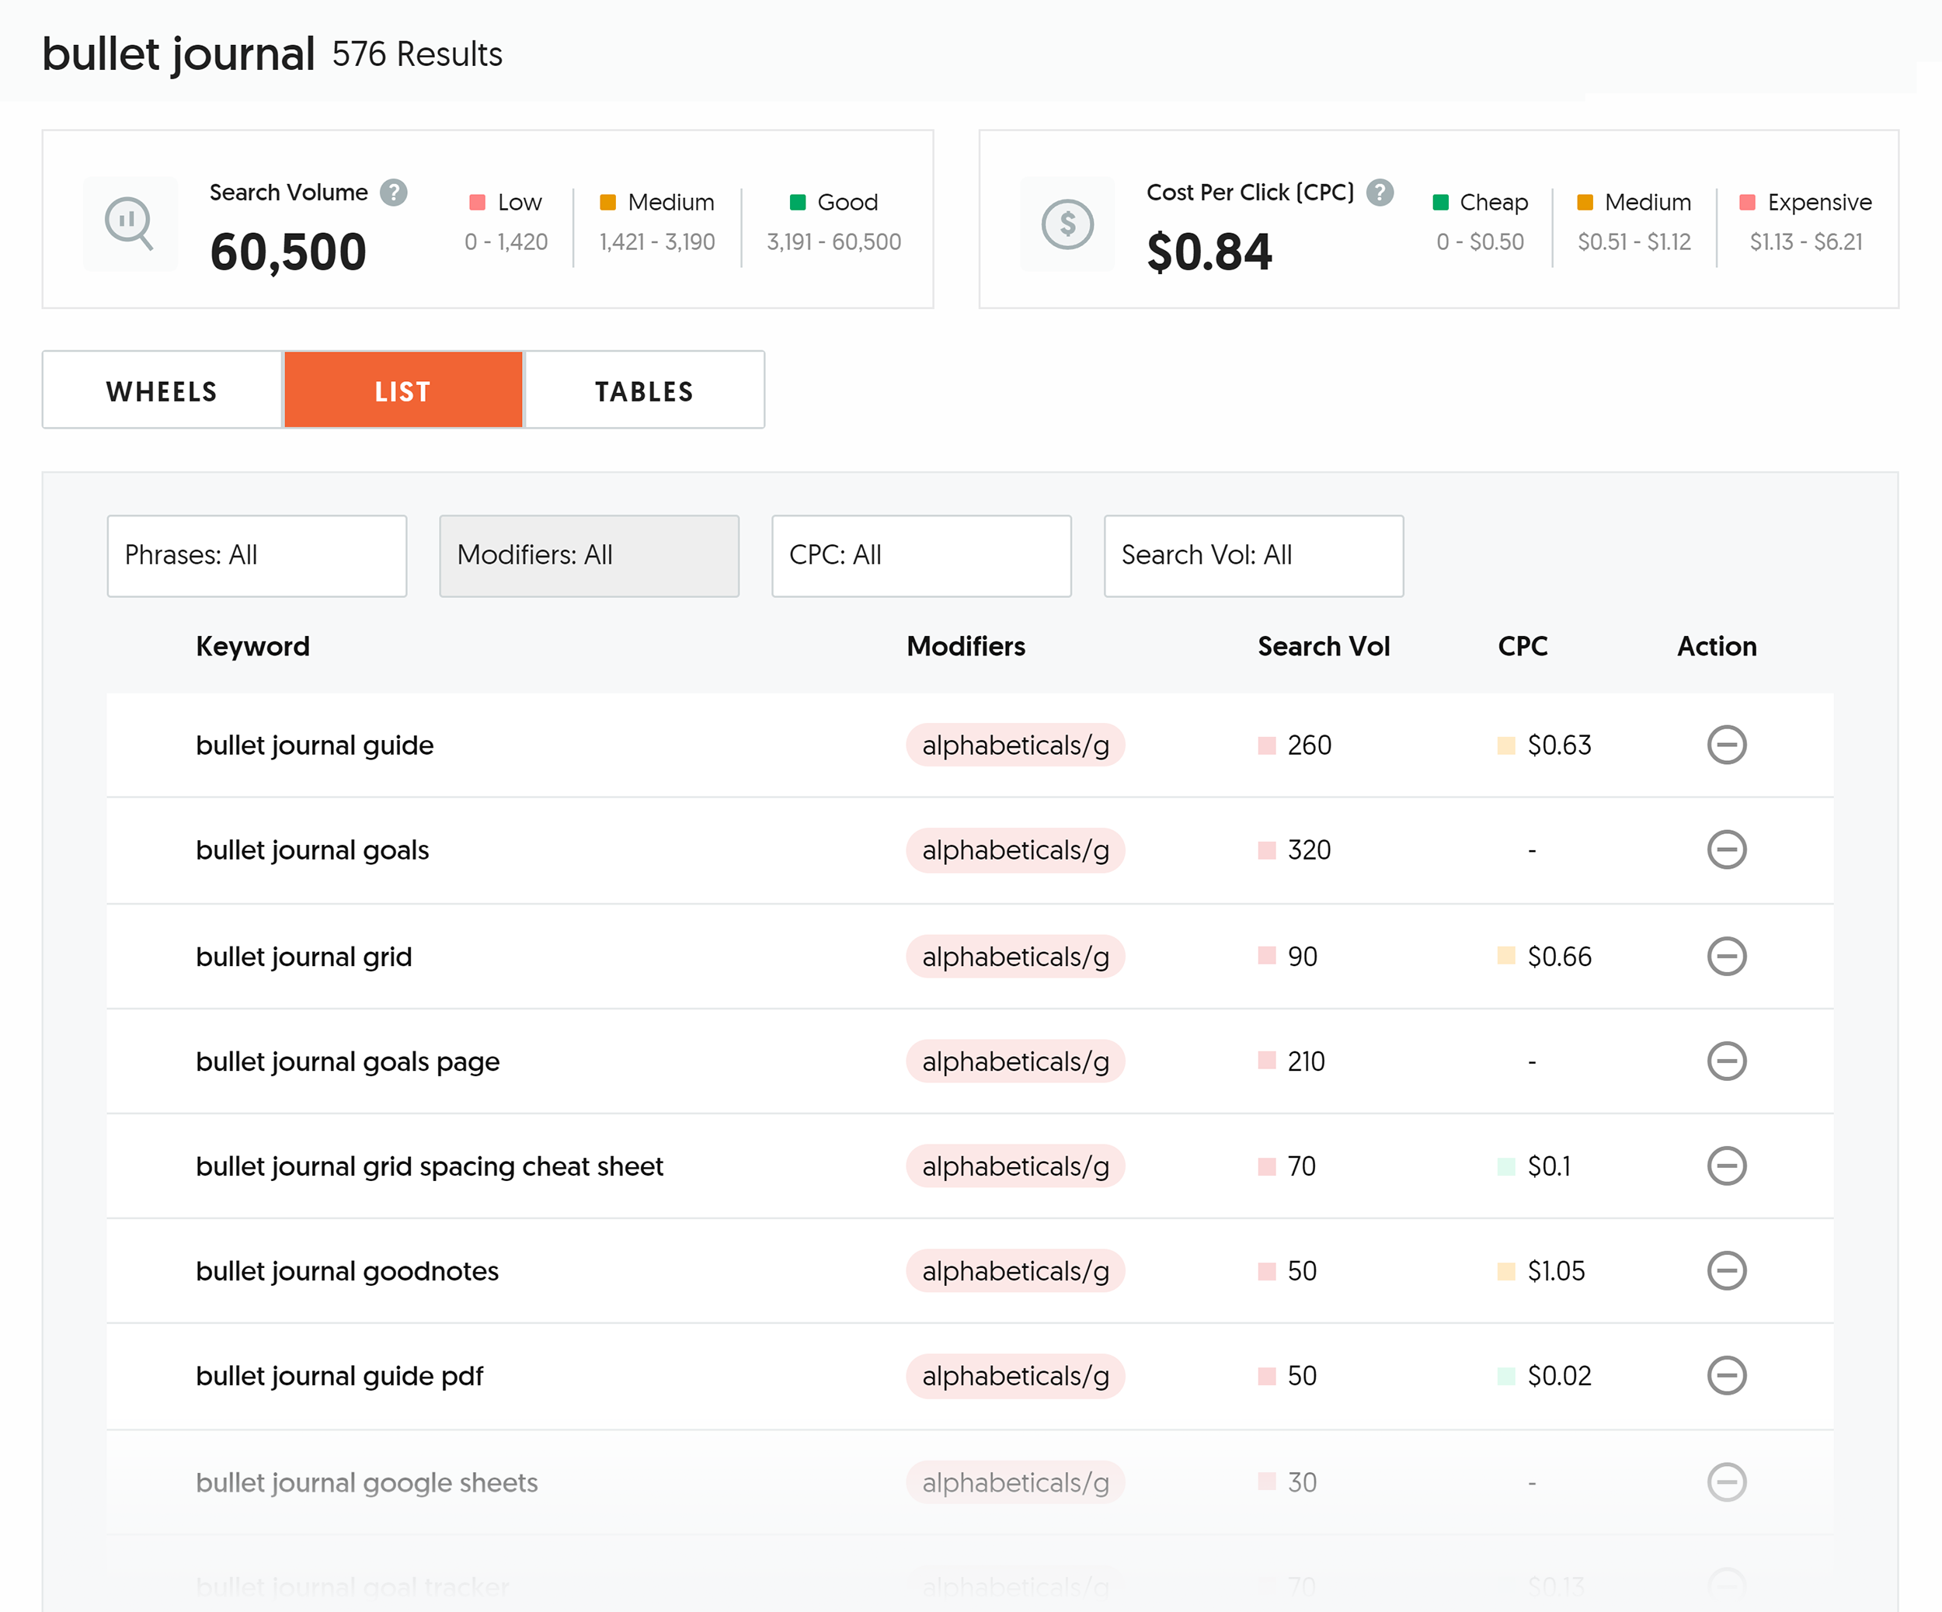Select the LIST view tab
This screenshot has height=1612, width=1942.
click(402, 390)
